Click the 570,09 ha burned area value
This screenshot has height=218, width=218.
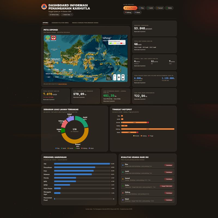[x=80, y=94]
